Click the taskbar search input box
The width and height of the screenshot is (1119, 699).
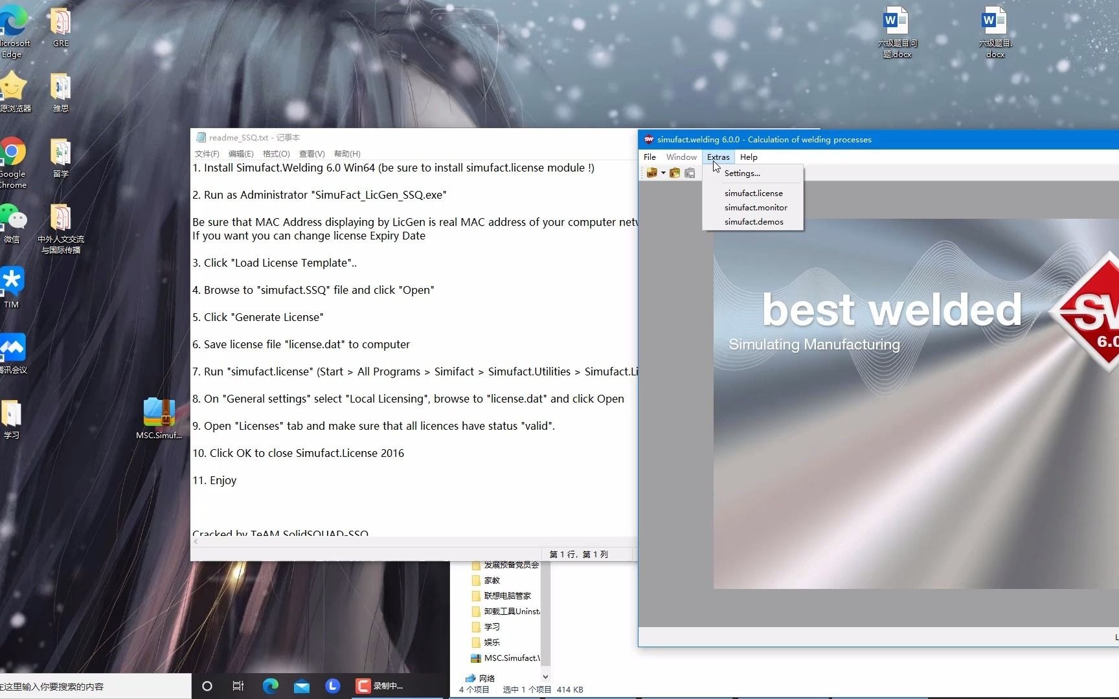(95, 686)
